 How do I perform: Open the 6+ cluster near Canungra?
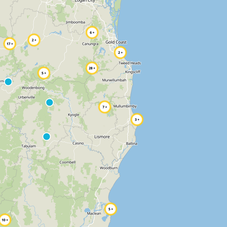click(92, 32)
